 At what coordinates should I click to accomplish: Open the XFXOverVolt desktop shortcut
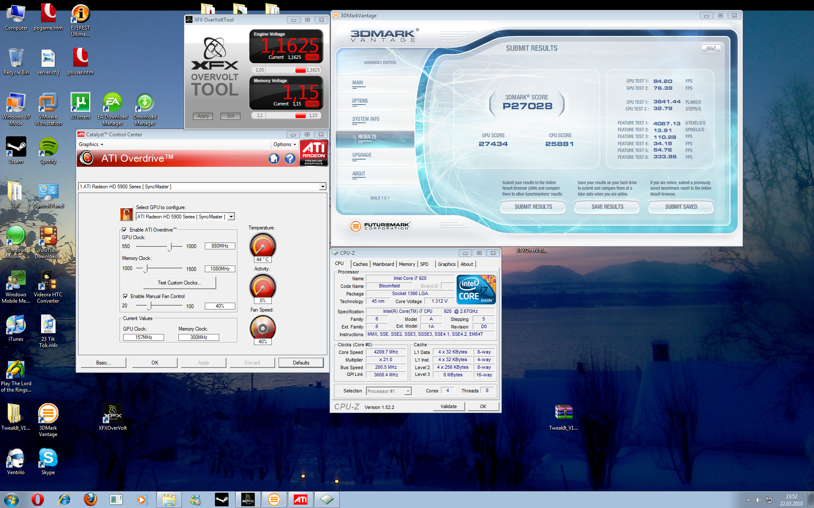coord(112,417)
